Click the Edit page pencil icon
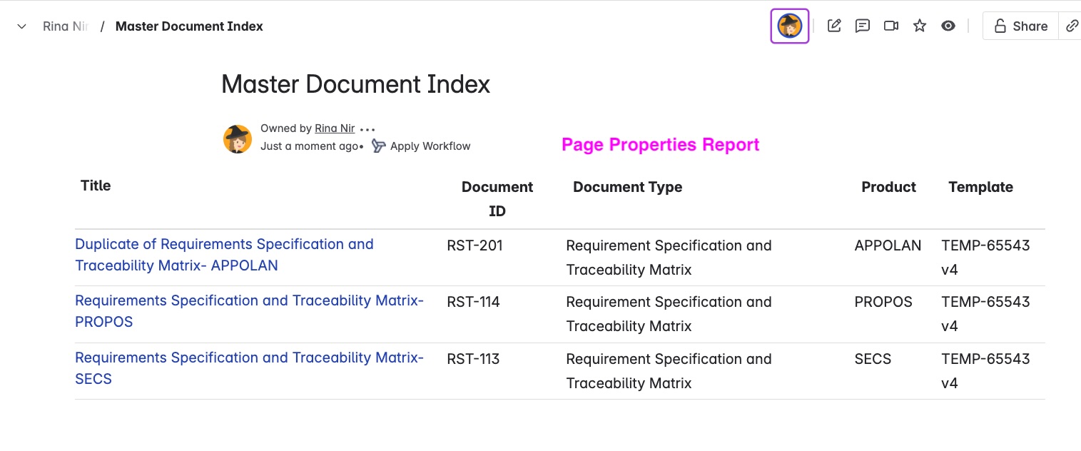 click(834, 26)
